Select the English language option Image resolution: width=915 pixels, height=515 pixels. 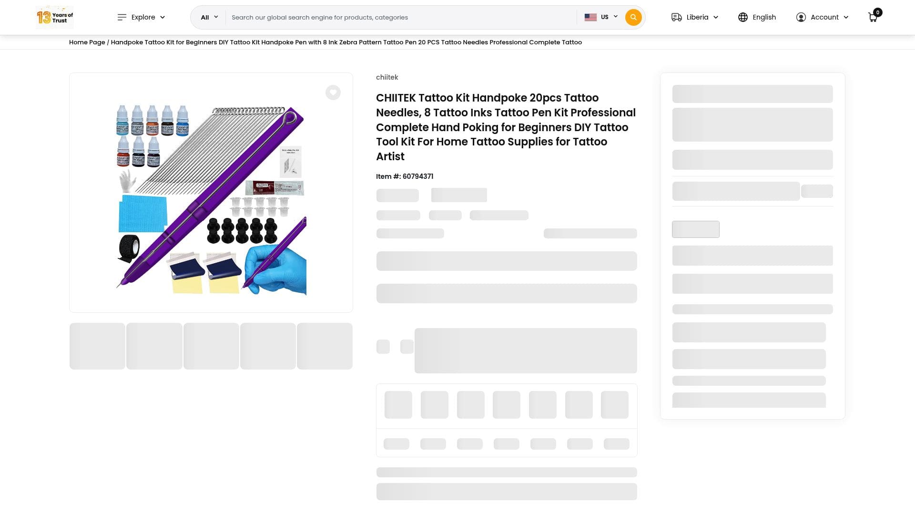click(764, 17)
